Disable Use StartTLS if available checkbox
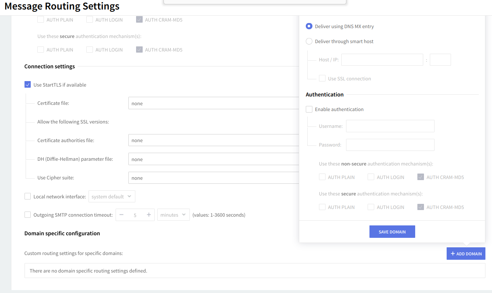492x293 pixels. 27,85
